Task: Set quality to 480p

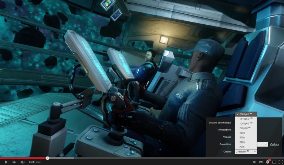Action: tap(243, 133)
